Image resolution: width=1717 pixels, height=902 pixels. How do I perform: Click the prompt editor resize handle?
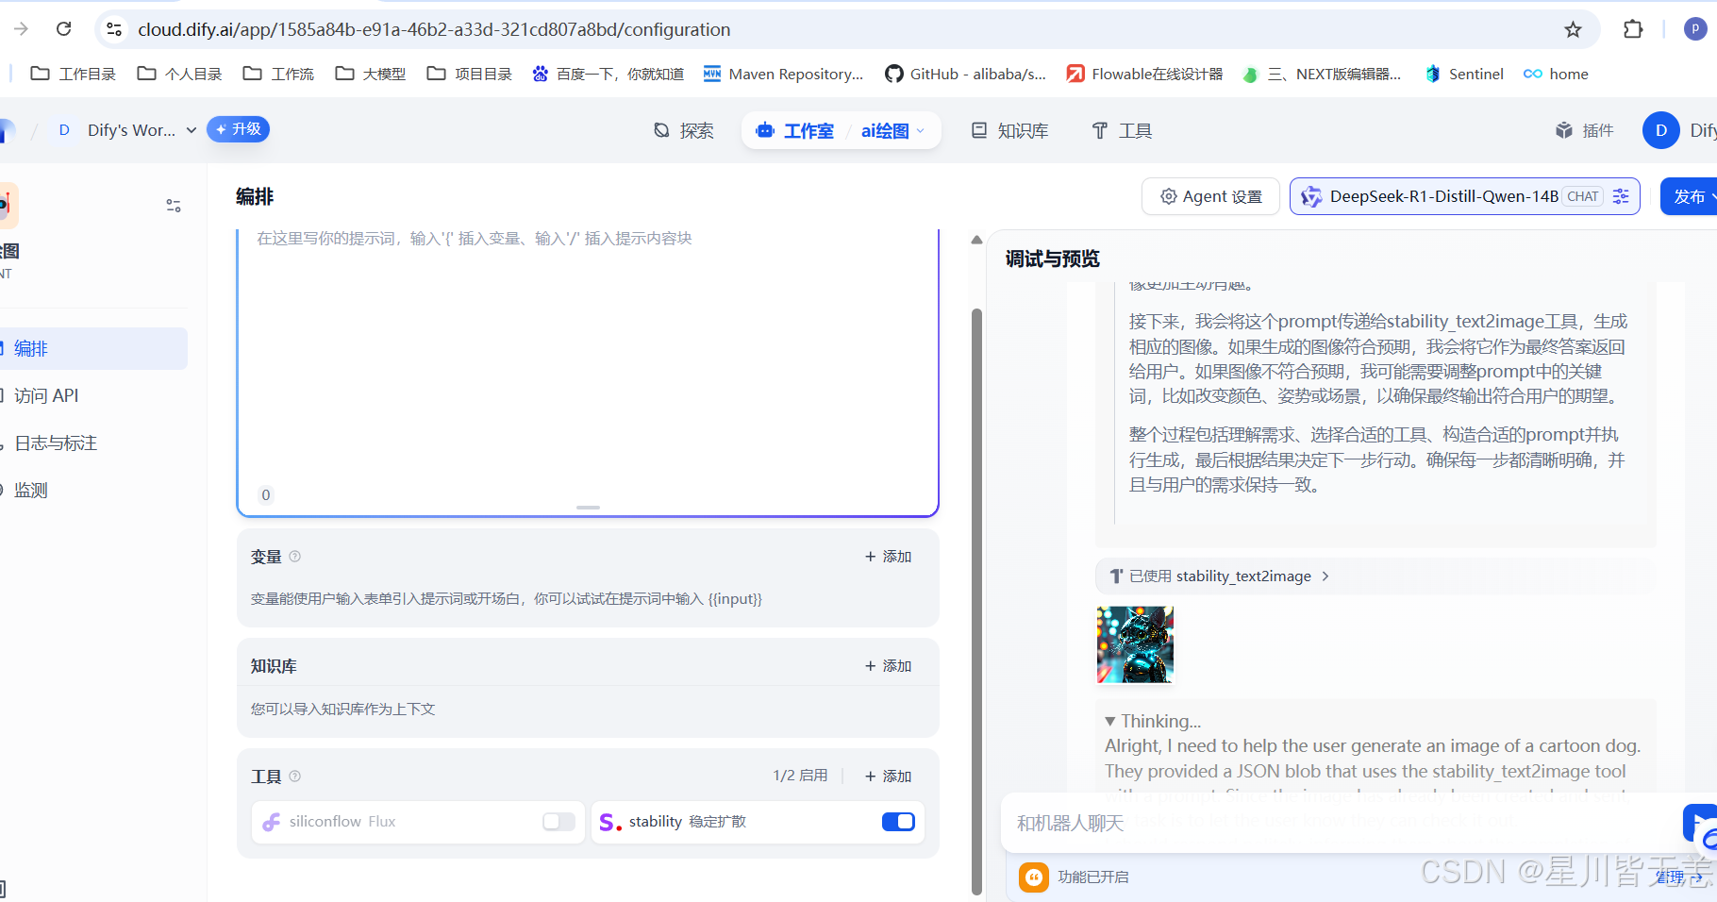coord(588,508)
